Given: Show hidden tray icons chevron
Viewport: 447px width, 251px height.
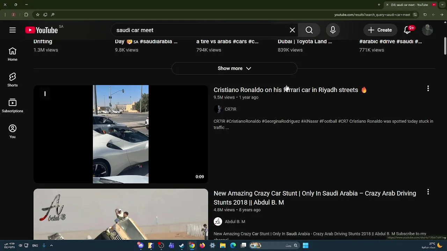Looking at the screenshot, I should click(51, 245).
